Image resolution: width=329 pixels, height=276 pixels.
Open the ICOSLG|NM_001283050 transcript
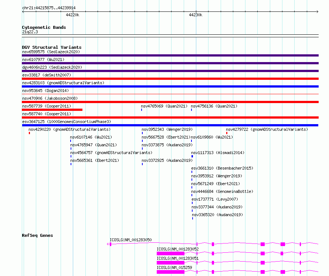[x=131, y=240]
